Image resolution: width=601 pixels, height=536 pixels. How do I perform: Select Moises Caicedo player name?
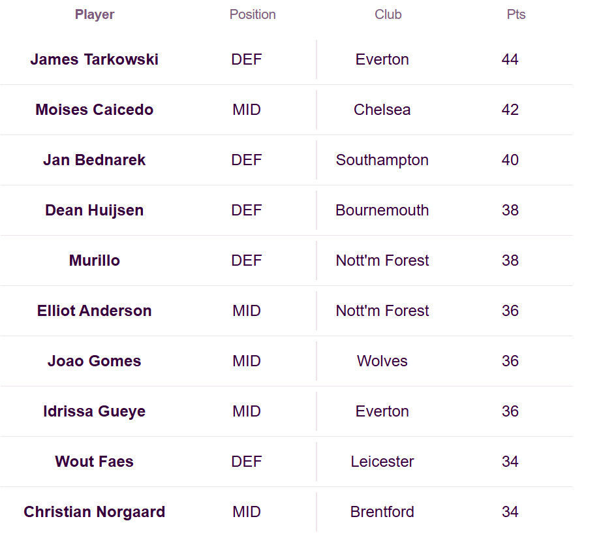[x=94, y=110]
